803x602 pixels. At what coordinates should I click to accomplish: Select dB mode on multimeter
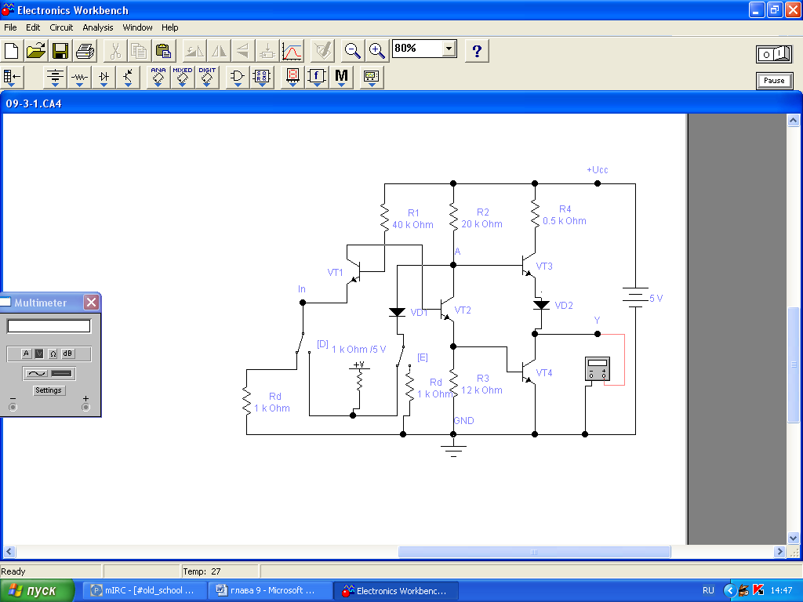(67, 354)
